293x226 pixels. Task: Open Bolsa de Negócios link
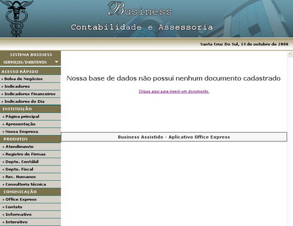[x=30, y=79]
